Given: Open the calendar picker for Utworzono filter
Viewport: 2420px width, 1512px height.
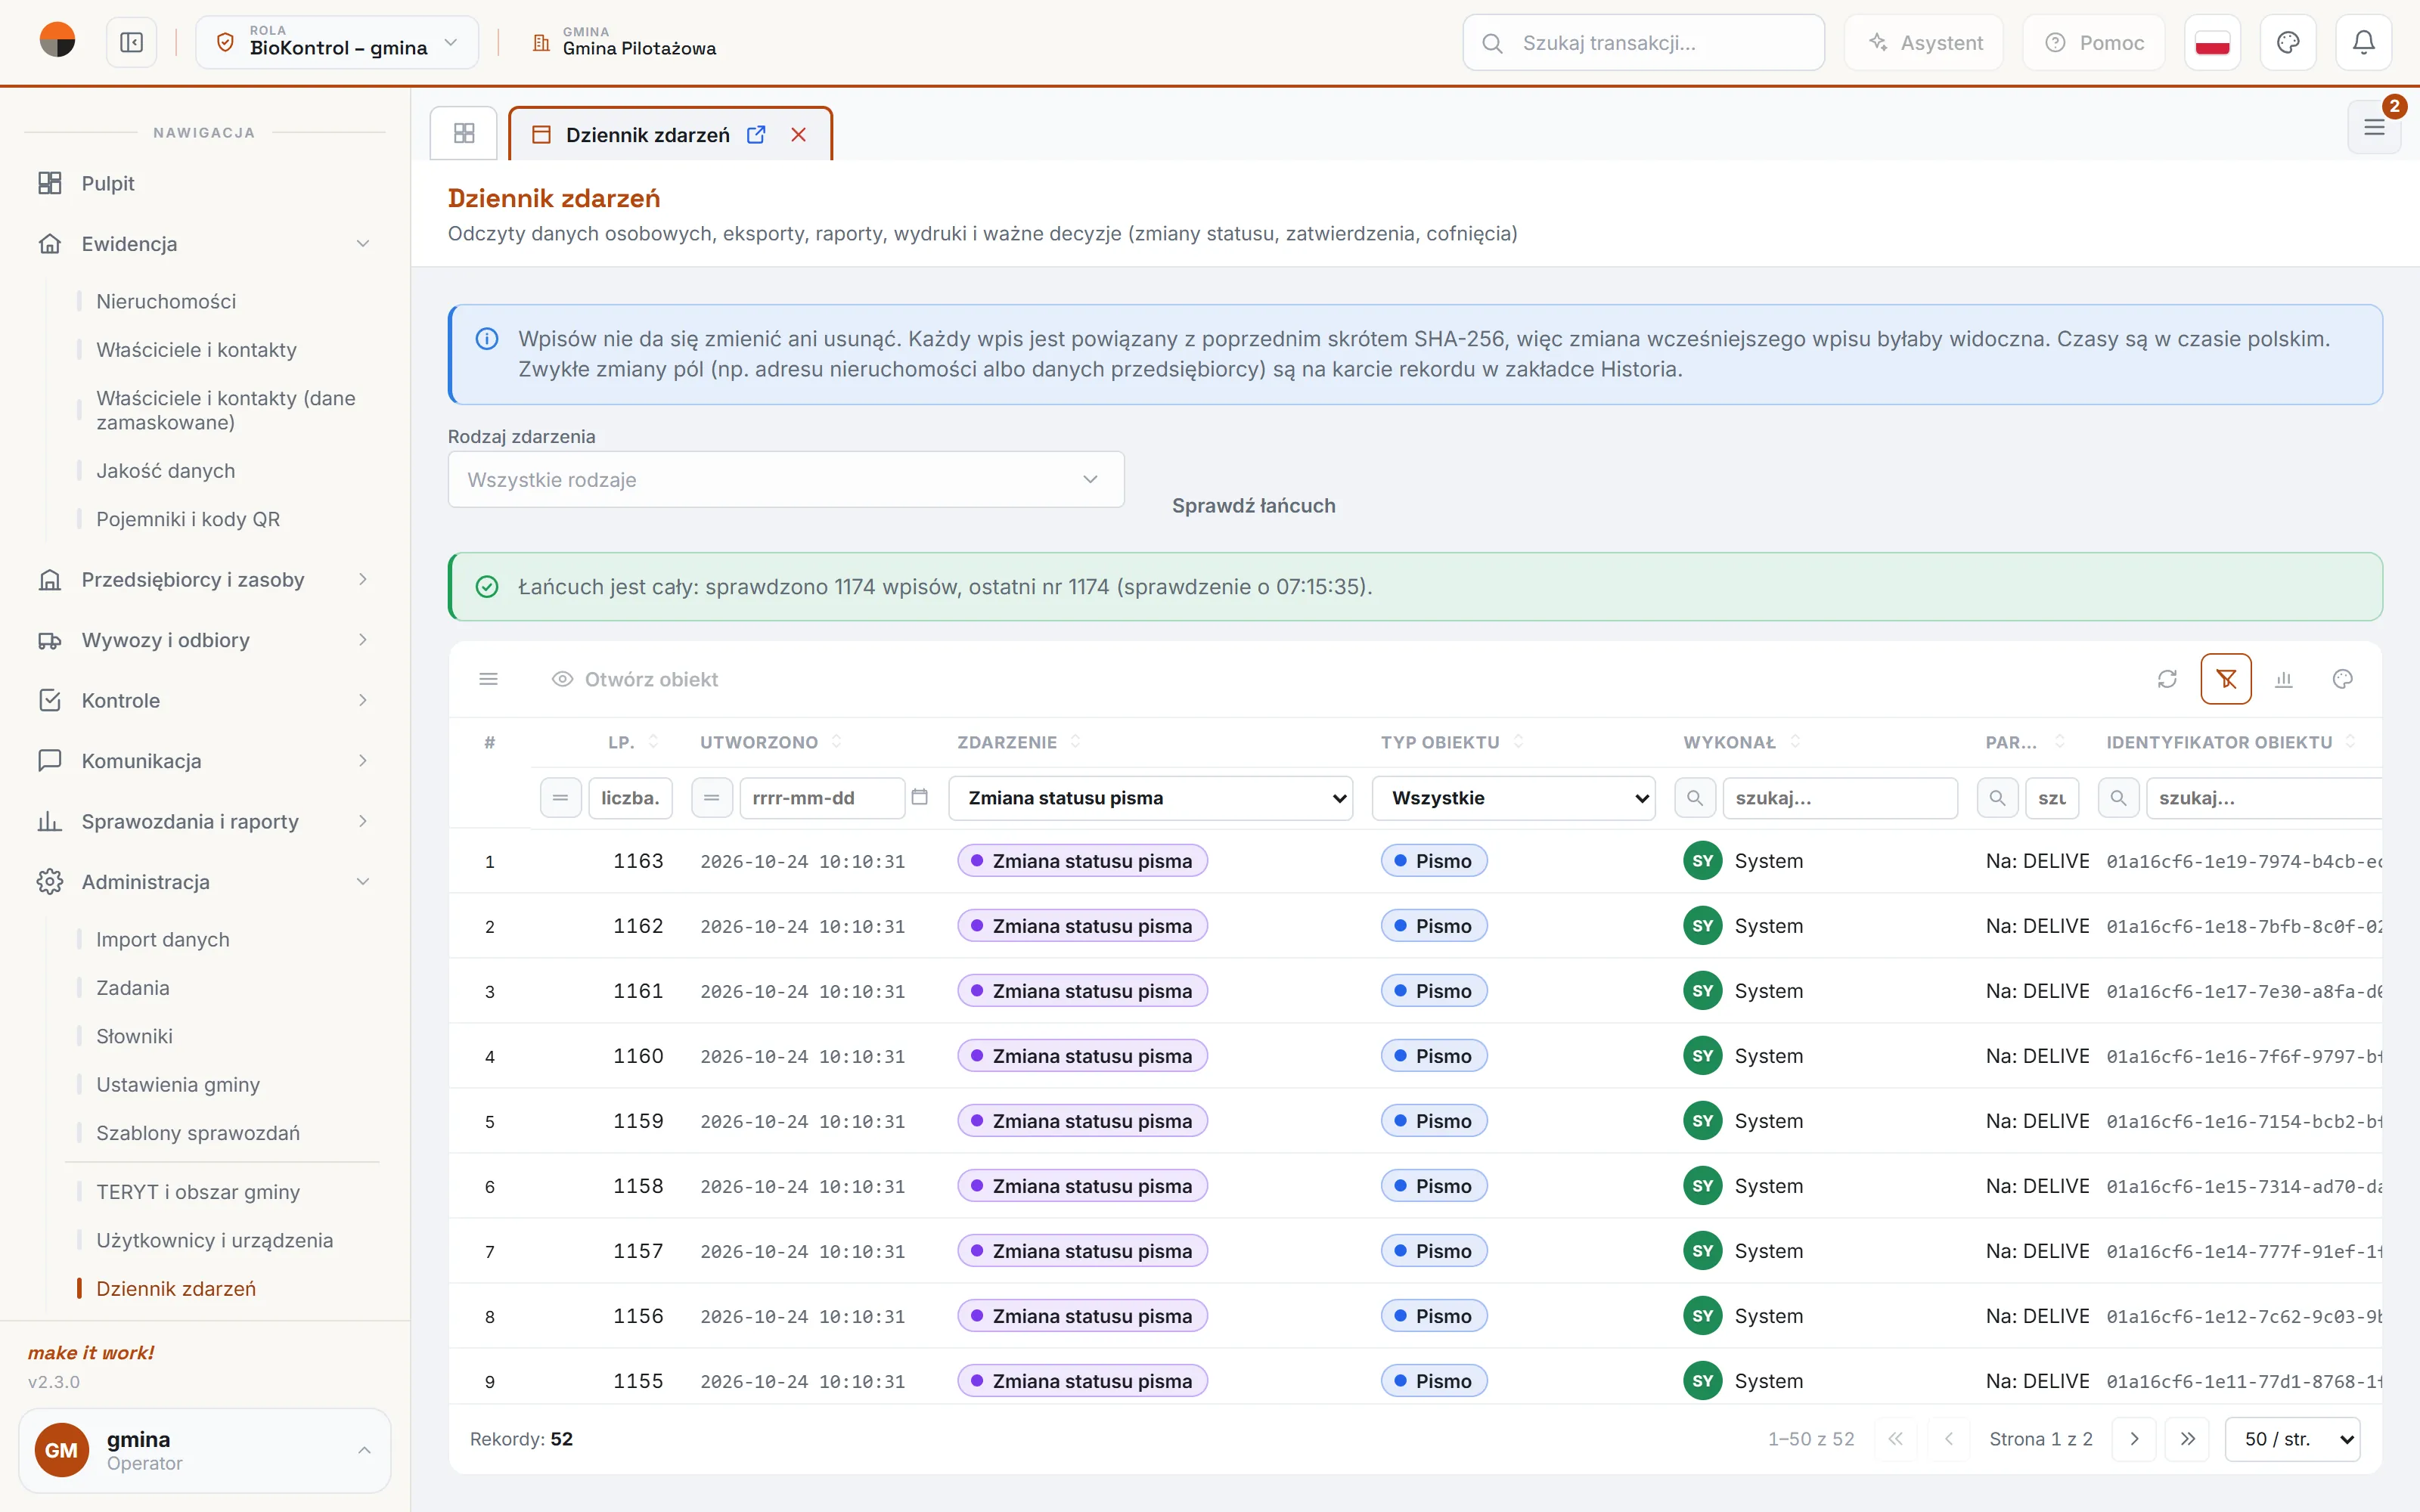Looking at the screenshot, I should 920,797.
